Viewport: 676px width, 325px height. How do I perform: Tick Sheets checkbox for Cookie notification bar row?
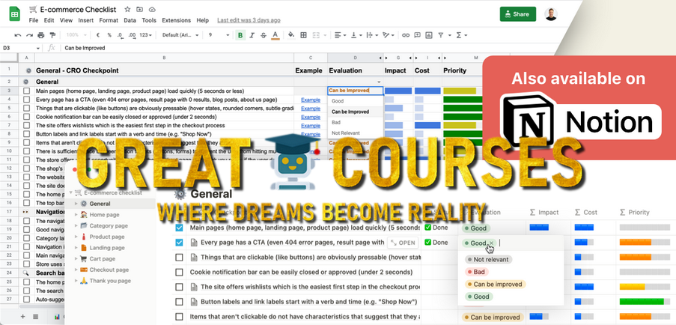pyautogui.click(x=27, y=117)
